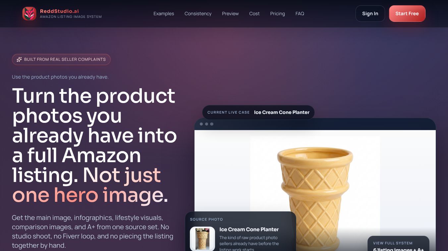
Task: Select Cost in the top navigation
Action: 254,14
